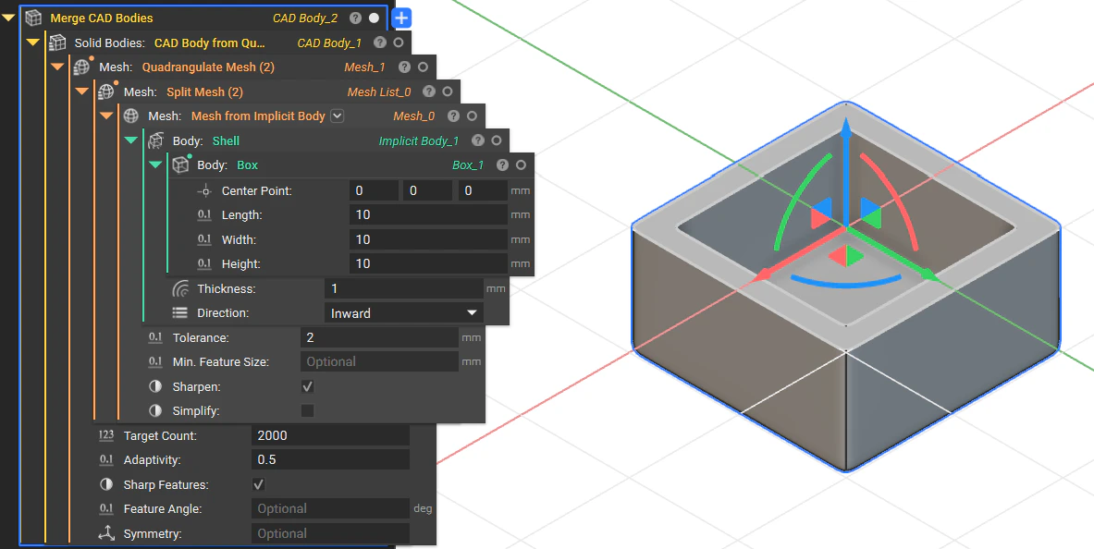Select the CAD Body from Qu... block title
Viewport: 1094px width, 549px height.
tap(209, 43)
